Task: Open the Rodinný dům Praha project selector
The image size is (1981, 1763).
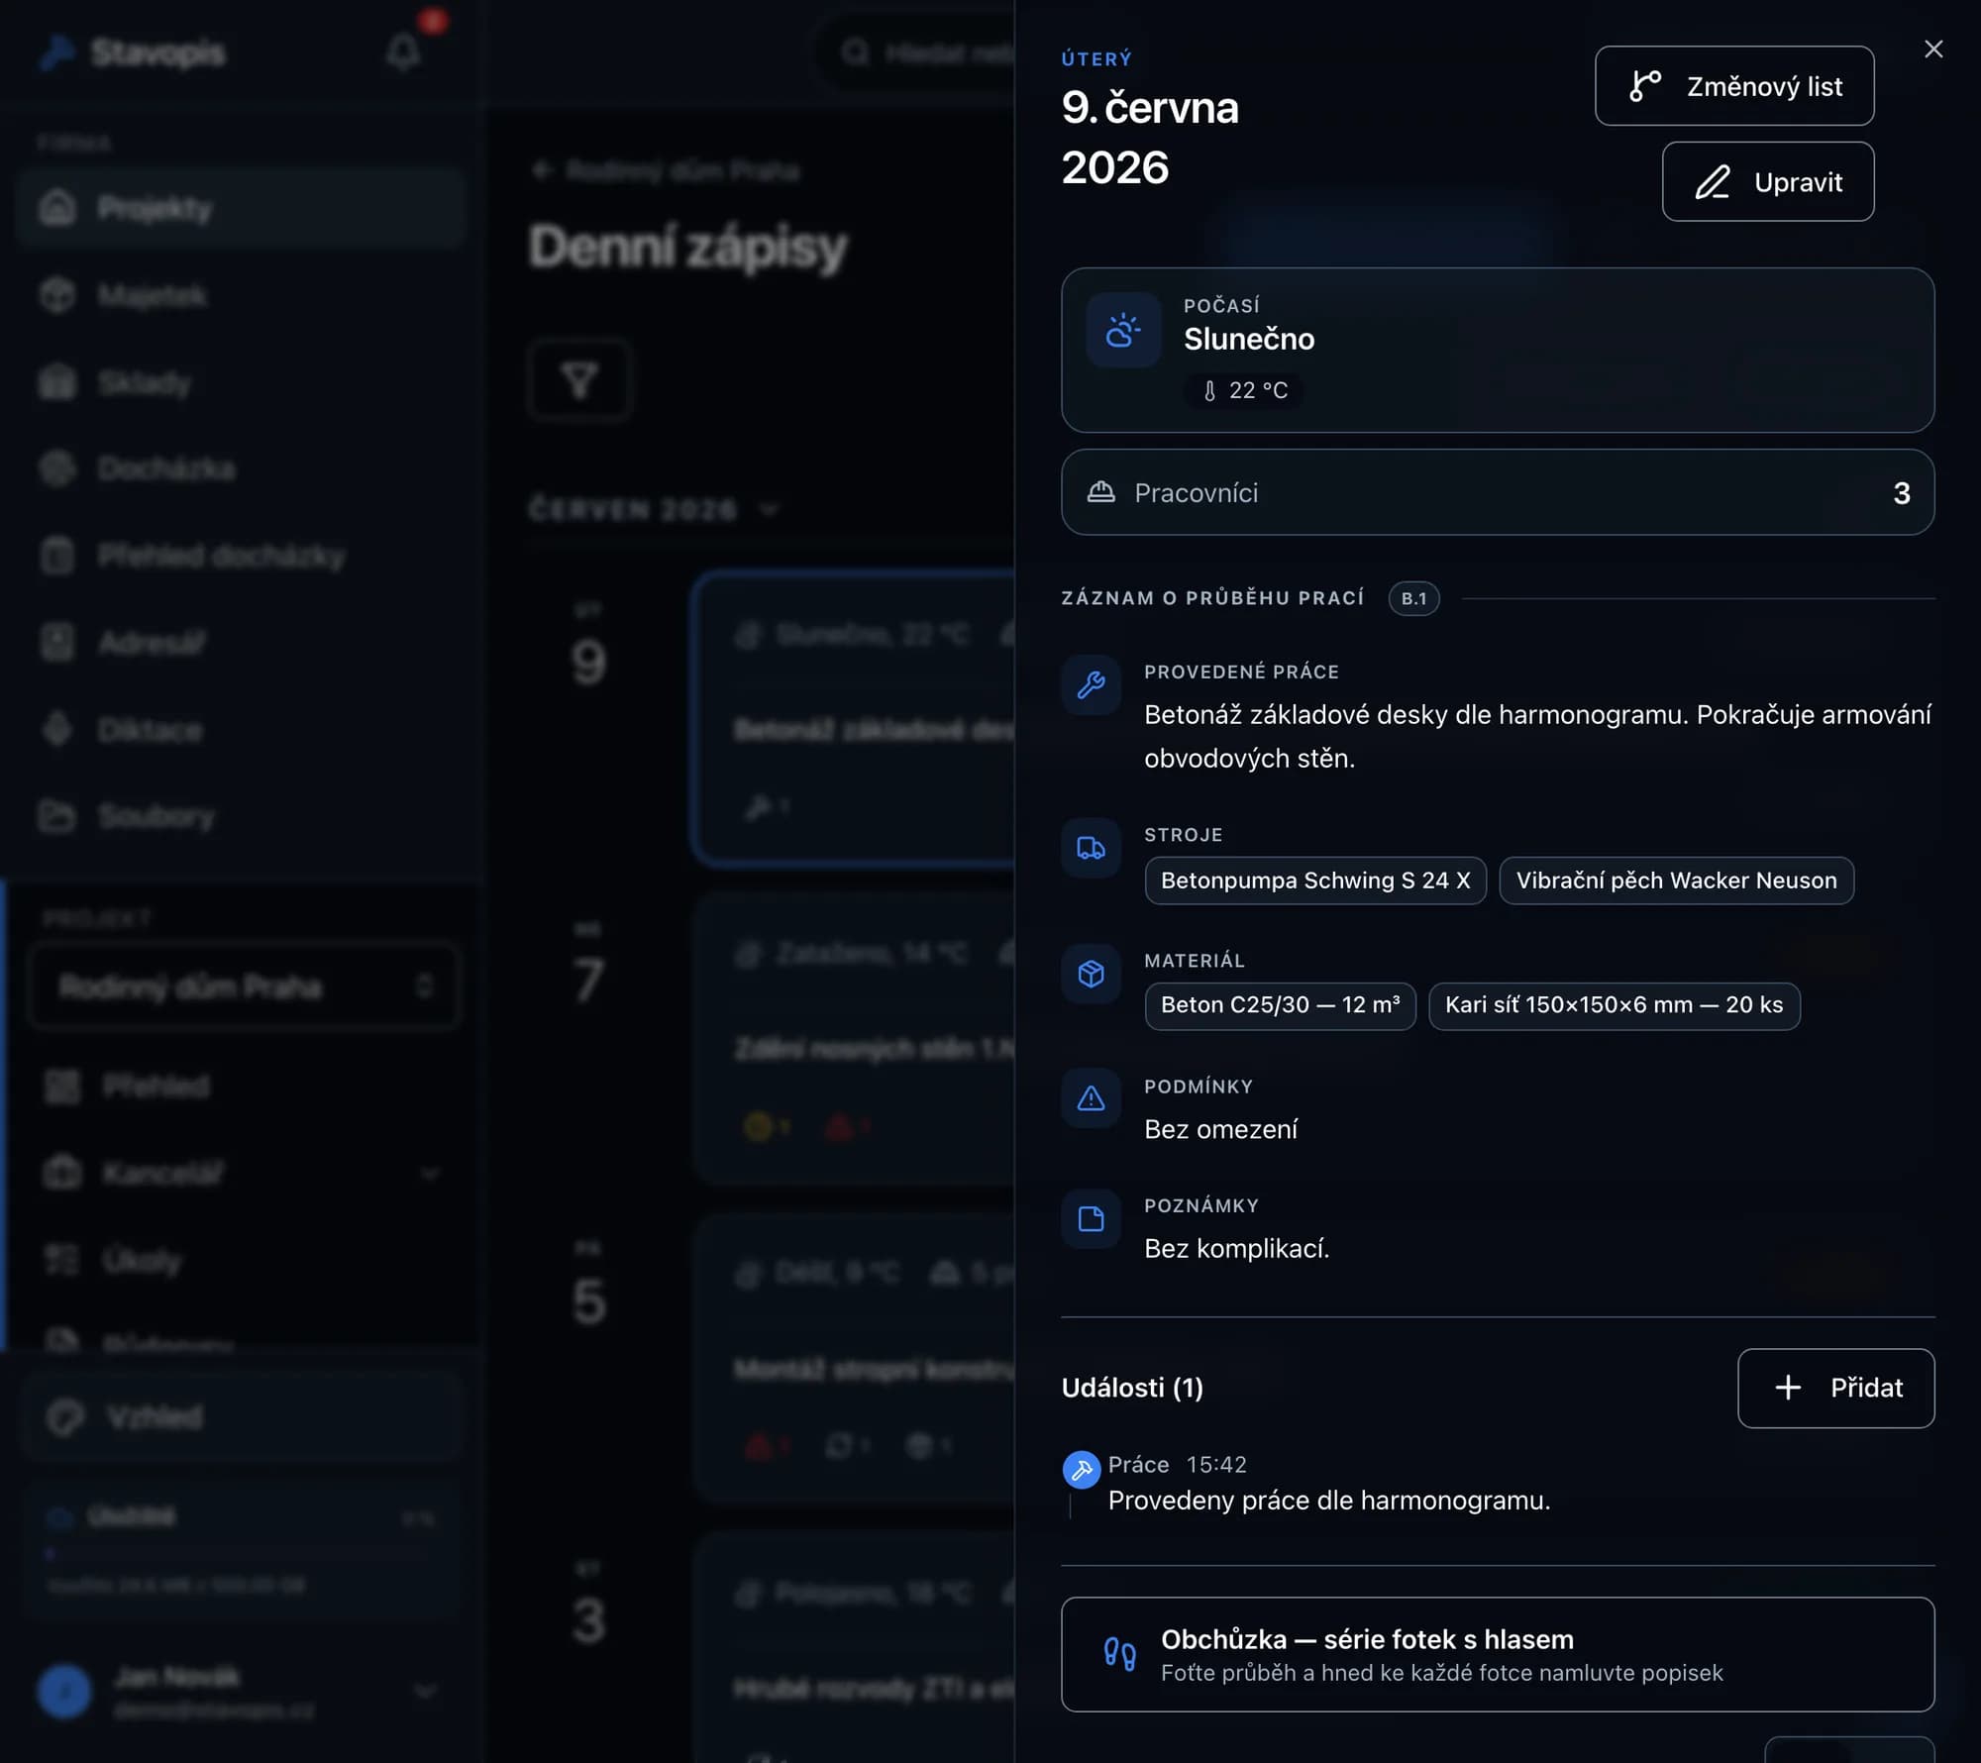Action: pos(244,986)
